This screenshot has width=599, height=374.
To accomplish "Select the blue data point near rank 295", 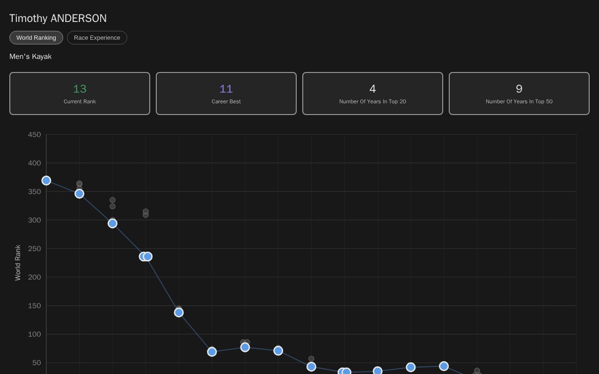I will (112, 223).
